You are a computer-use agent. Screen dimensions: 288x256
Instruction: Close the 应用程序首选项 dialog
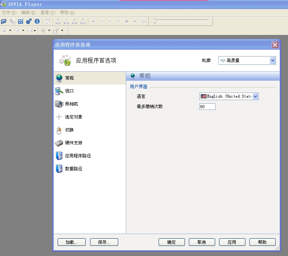click(275, 45)
